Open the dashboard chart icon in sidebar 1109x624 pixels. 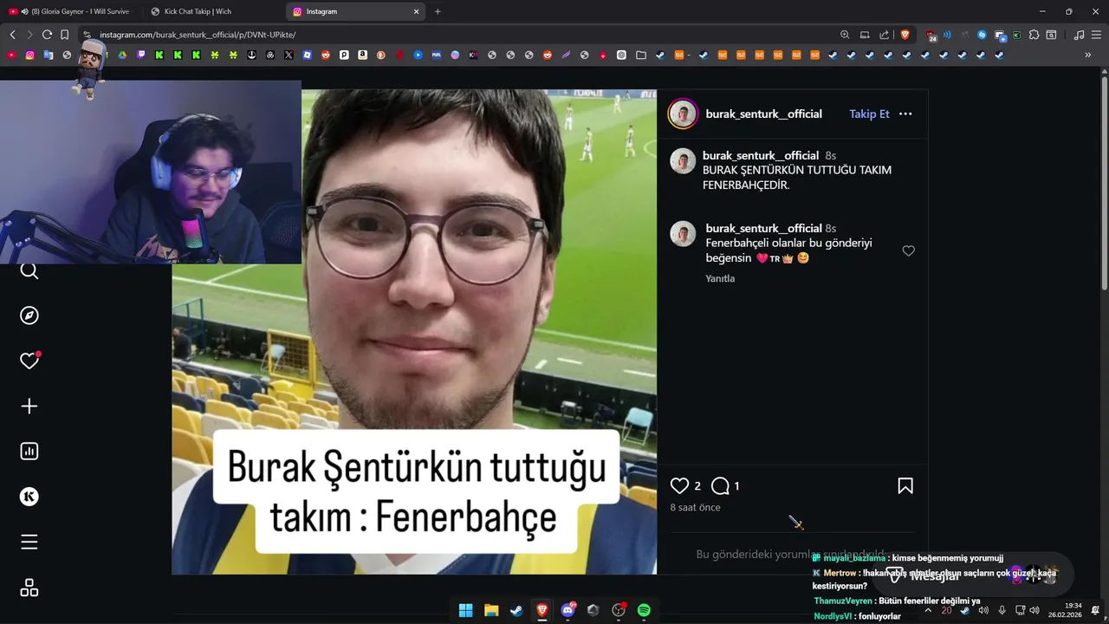(29, 452)
